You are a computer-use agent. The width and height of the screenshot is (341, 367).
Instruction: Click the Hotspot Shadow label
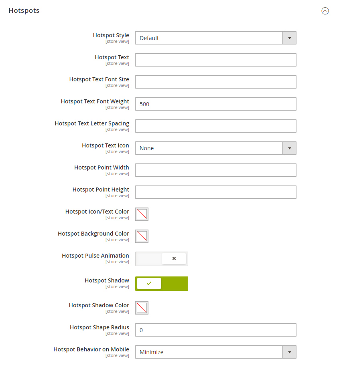pyautogui.click(x=107, y=280)
